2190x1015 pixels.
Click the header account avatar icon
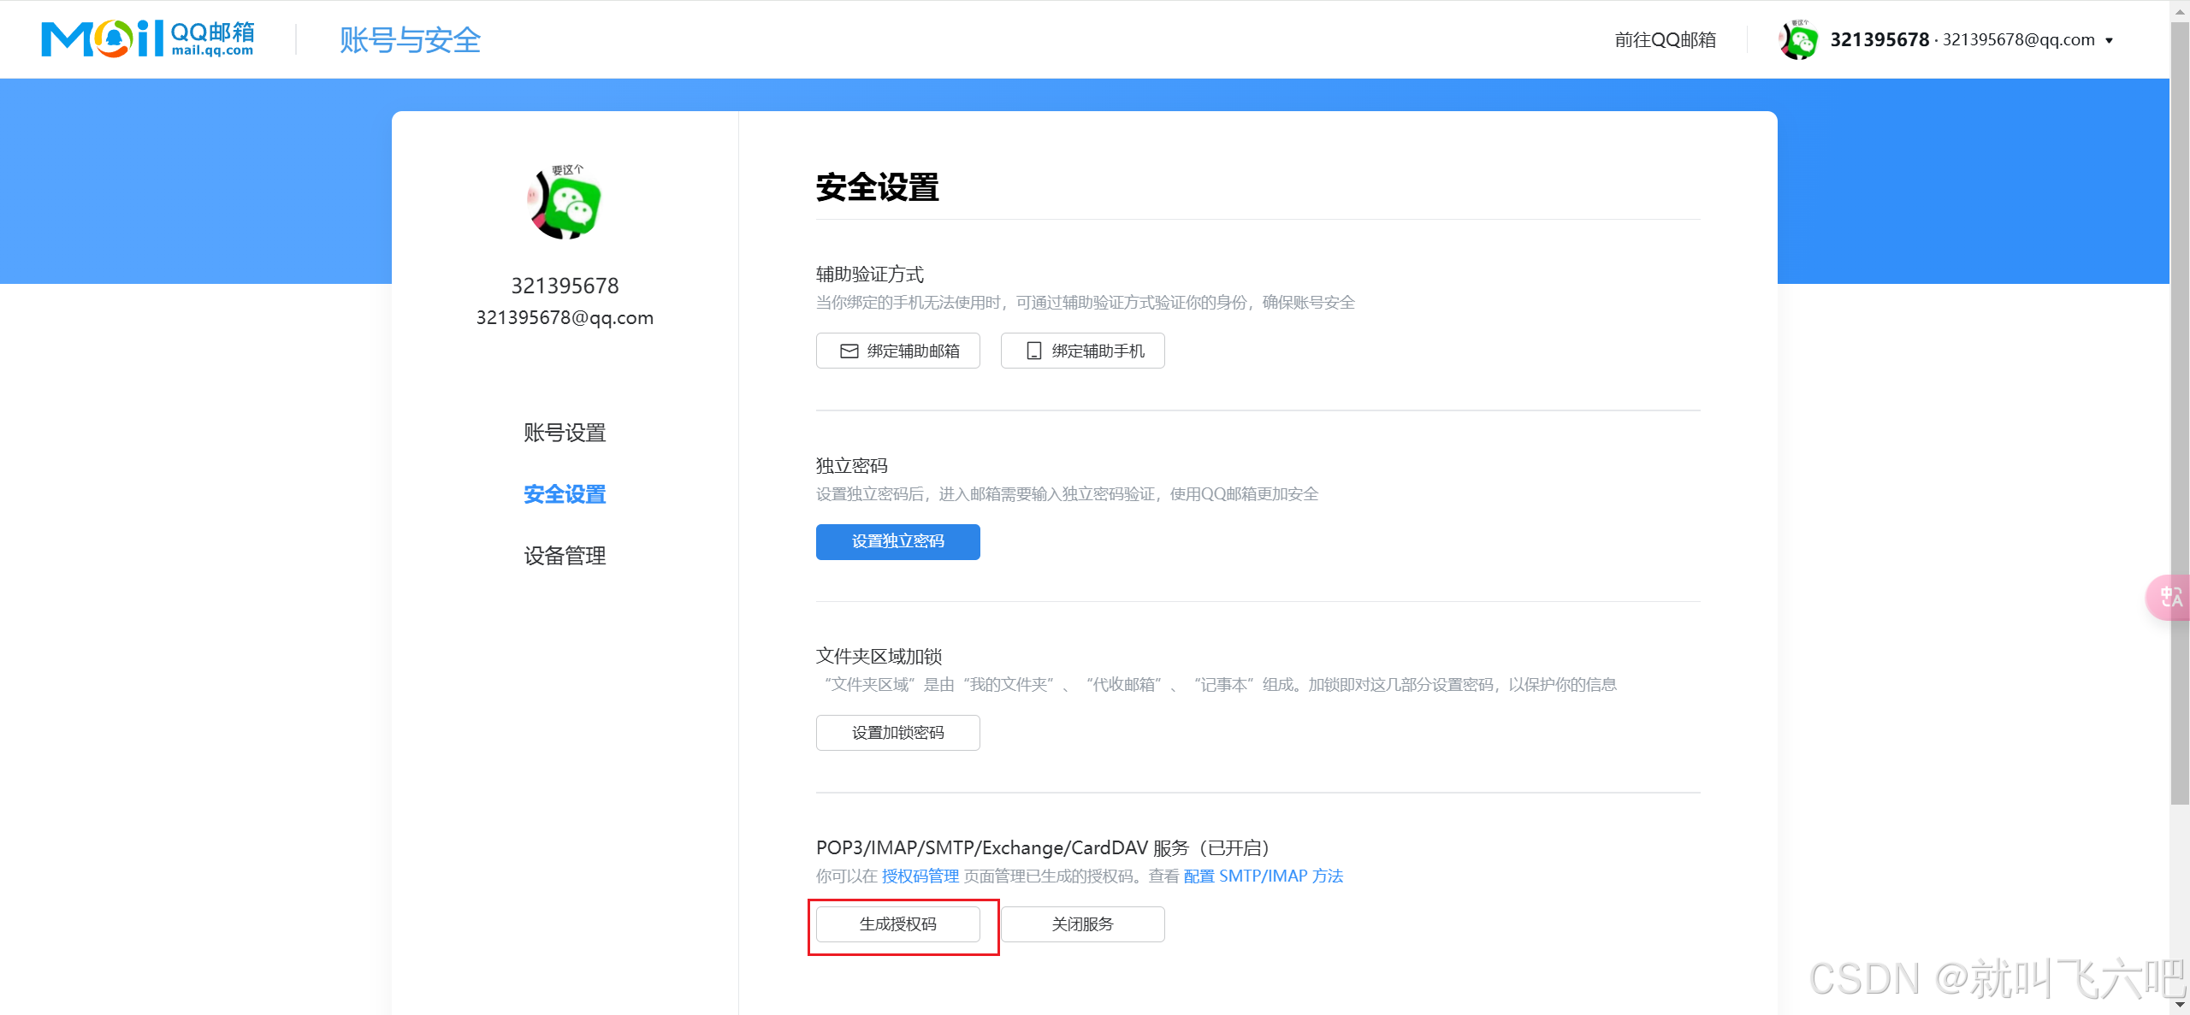(1798, 40)
